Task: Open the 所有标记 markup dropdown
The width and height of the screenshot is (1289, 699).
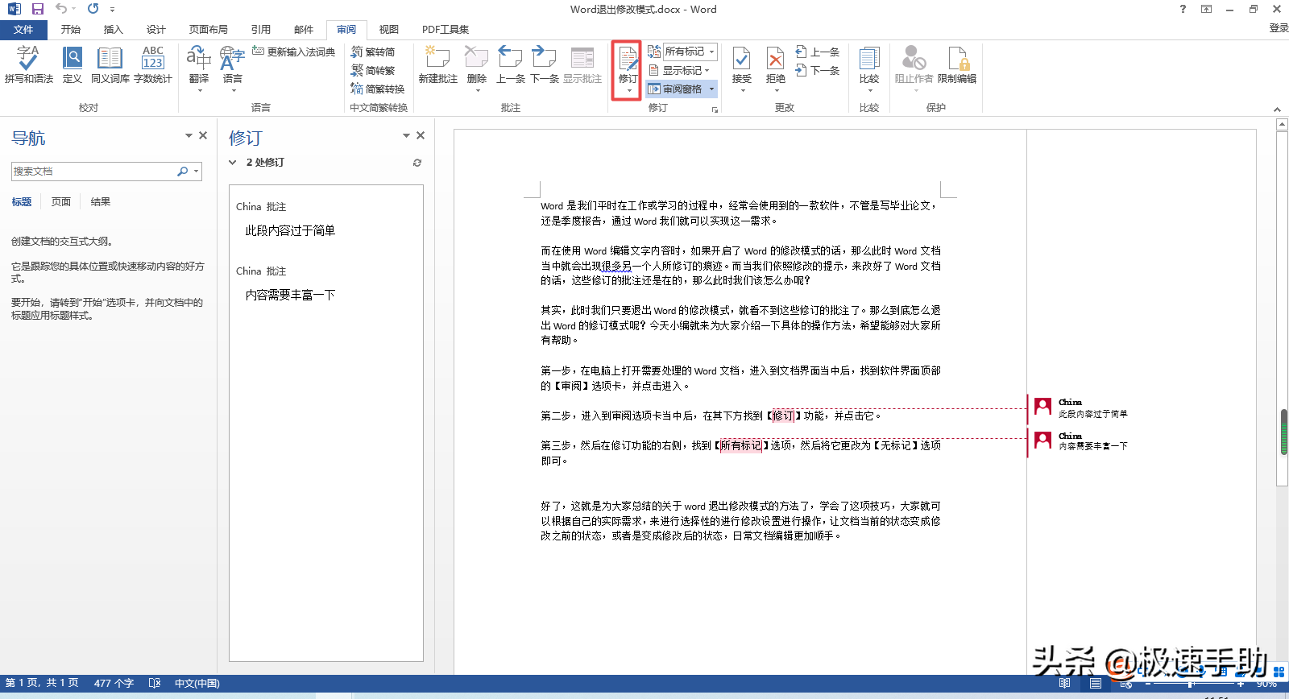Action: tap(690, 52)
